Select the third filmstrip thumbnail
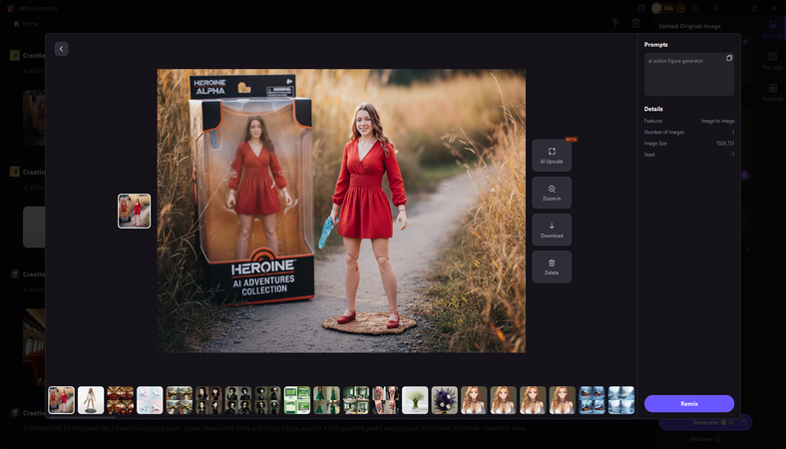786x449 pixels. pos(121,400)
